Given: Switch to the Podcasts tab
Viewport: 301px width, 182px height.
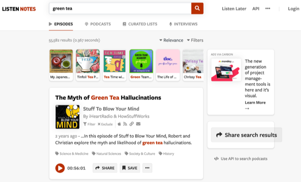Looking at the screenshot, I should (98, 24).
